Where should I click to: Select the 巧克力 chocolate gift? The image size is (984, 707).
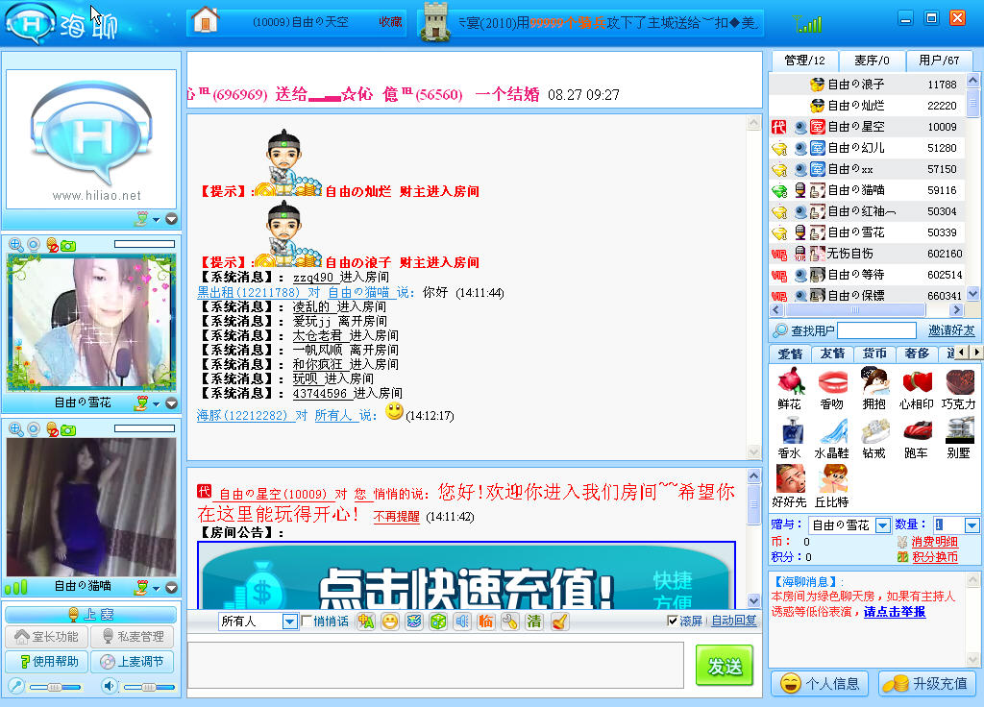coord(959,389)
